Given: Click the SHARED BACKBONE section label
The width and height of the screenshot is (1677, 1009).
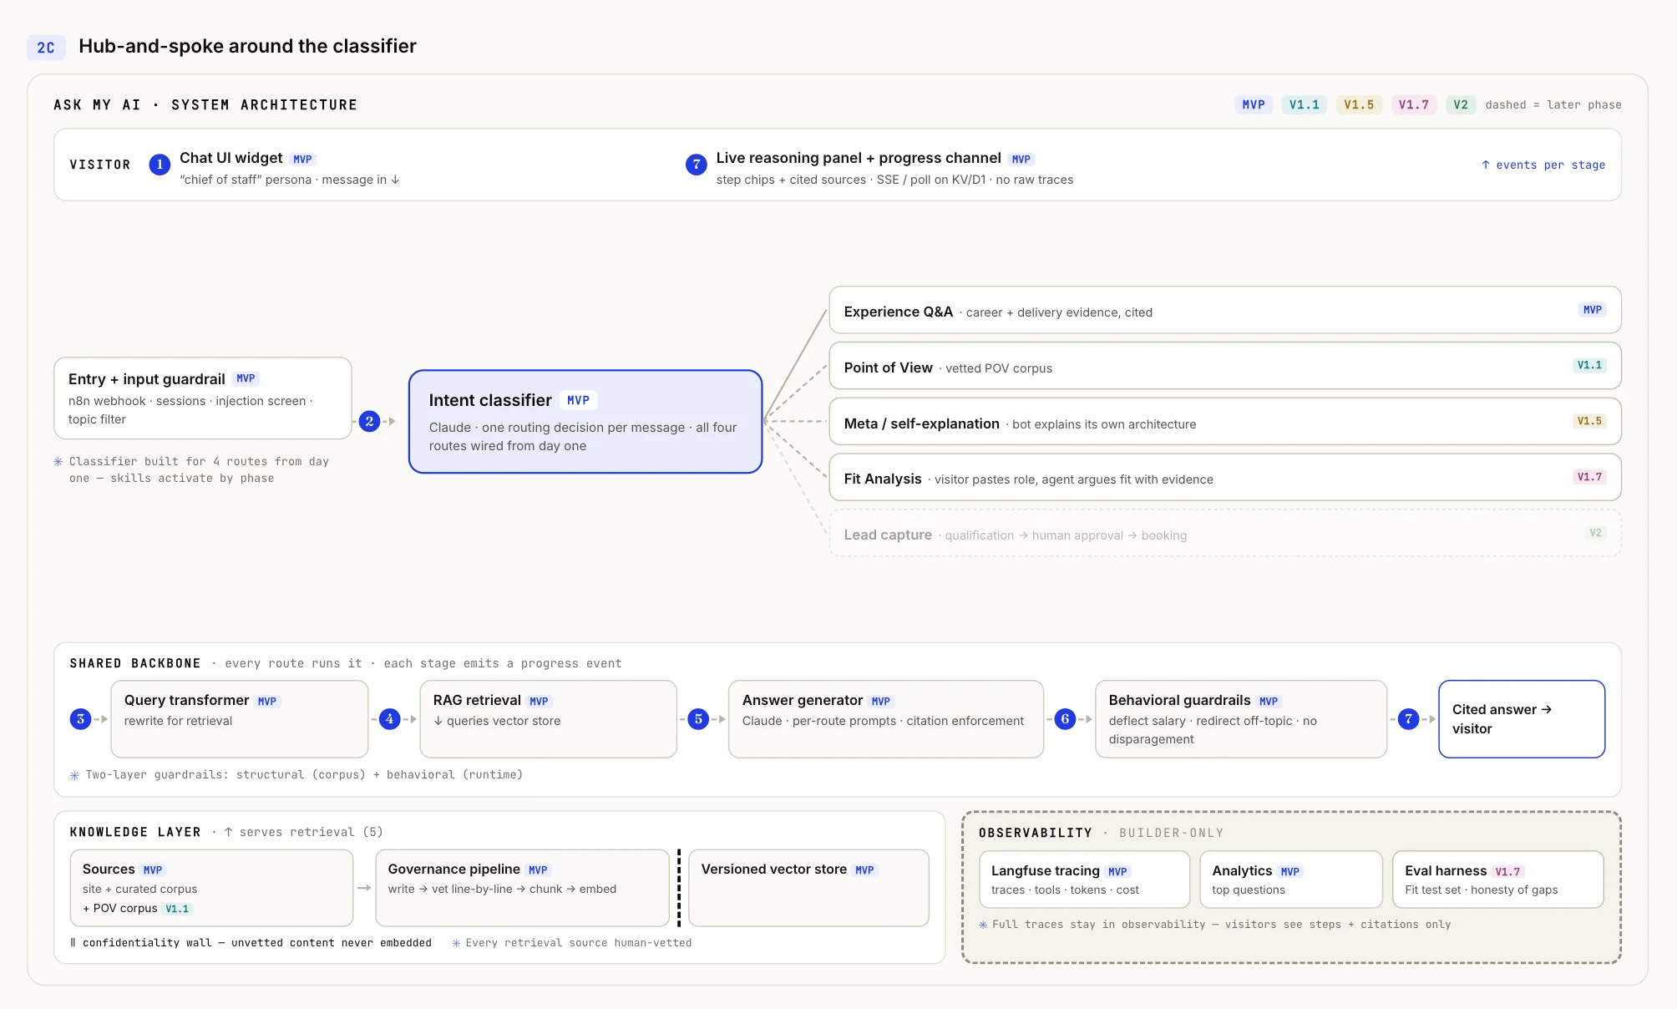Looking at the screenshot, I should pyautogui.click(x=135, y=664).
